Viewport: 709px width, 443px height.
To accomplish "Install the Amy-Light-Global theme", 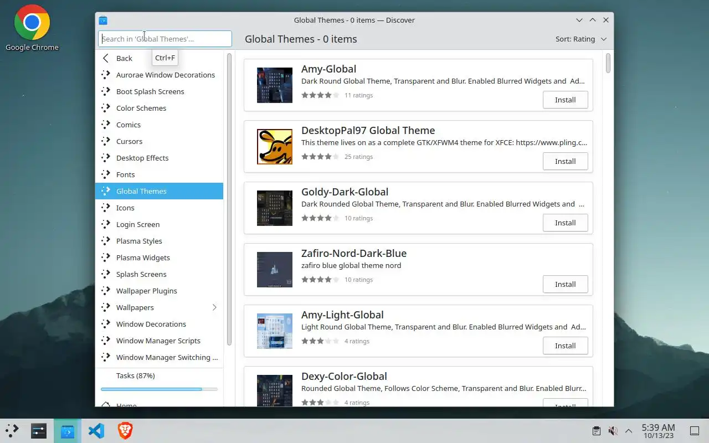I will coord(565,346).
